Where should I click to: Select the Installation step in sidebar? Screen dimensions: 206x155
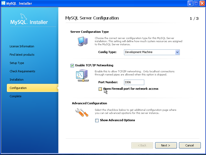tap(17, 80)
